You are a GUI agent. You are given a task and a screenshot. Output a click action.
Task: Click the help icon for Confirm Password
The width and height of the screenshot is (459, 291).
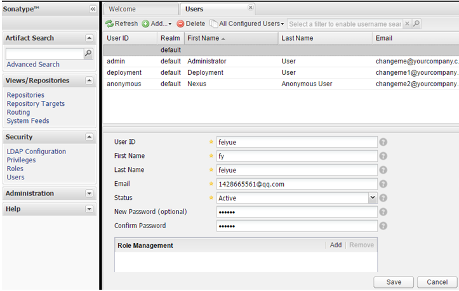tap(383, 226)
